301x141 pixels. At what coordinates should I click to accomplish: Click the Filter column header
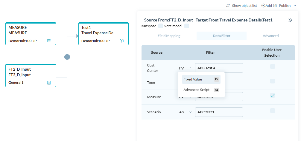[x=211, y=52]
